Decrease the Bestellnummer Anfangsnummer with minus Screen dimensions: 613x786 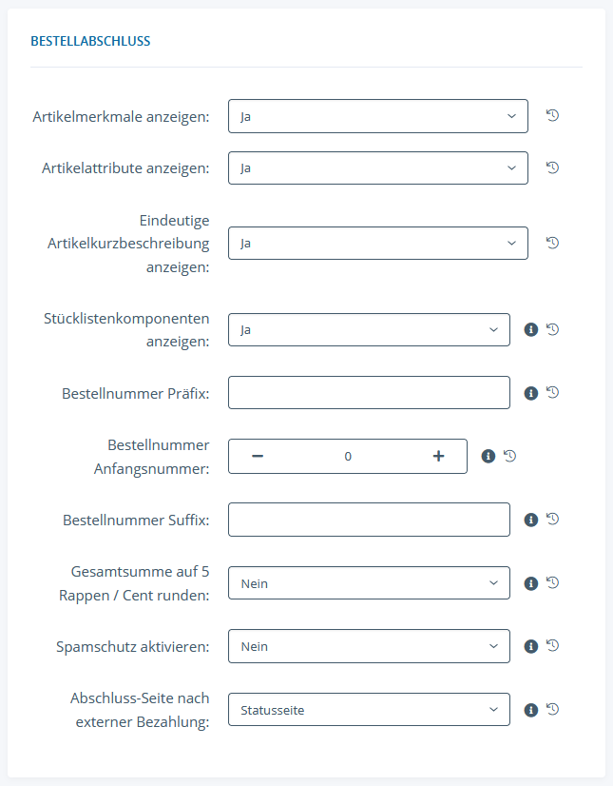pyautogui.click(x=257, y=456)
